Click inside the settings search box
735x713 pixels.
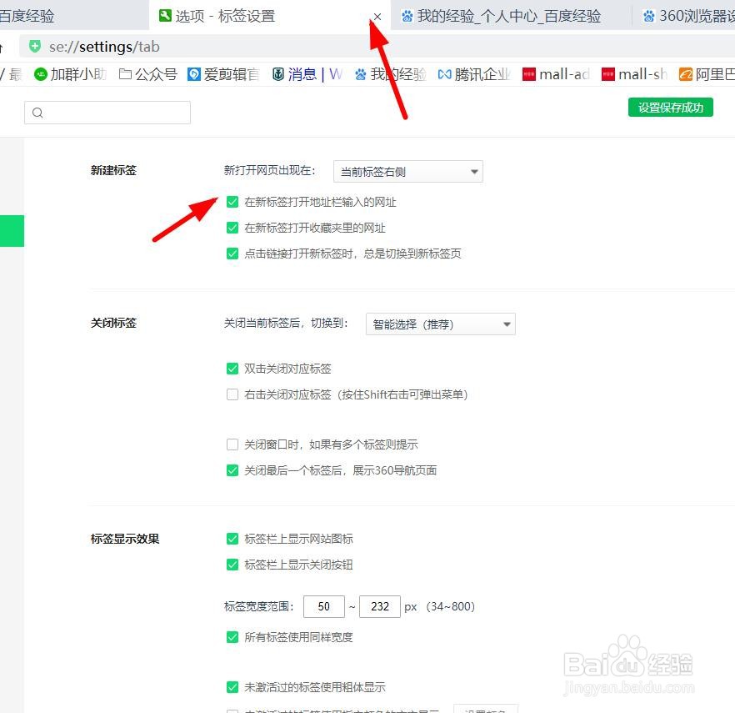click(107, 111)
